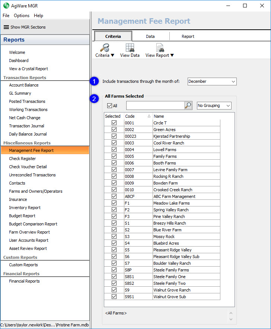Uncheck the Green Acres farm checkbox
271x329 pixels.
click(114, 130)
